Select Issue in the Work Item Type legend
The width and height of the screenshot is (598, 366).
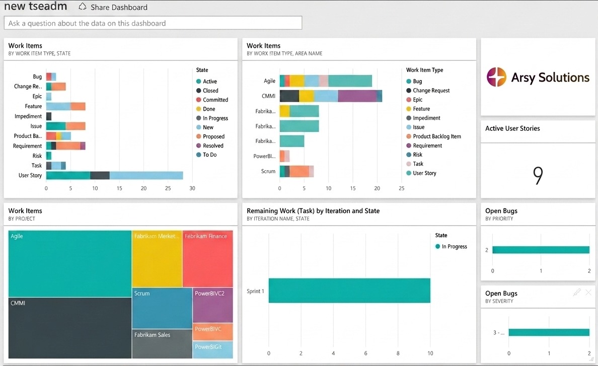[x=415, y=127]
